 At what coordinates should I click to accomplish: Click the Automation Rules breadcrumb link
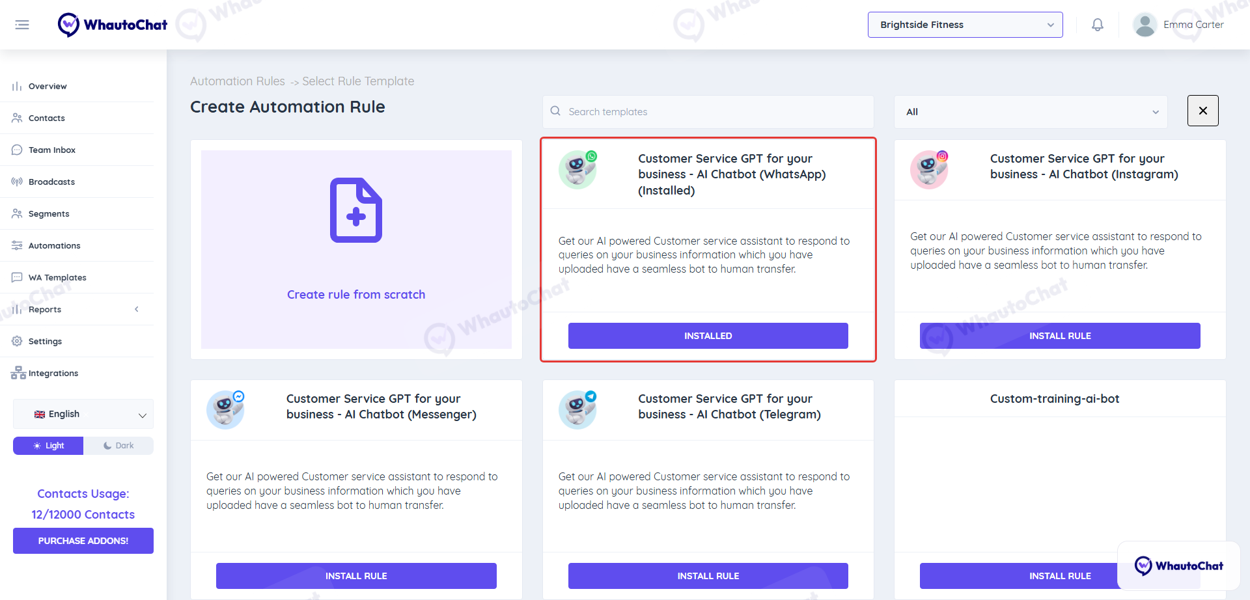pyautogui.click(x=238, y=81)
